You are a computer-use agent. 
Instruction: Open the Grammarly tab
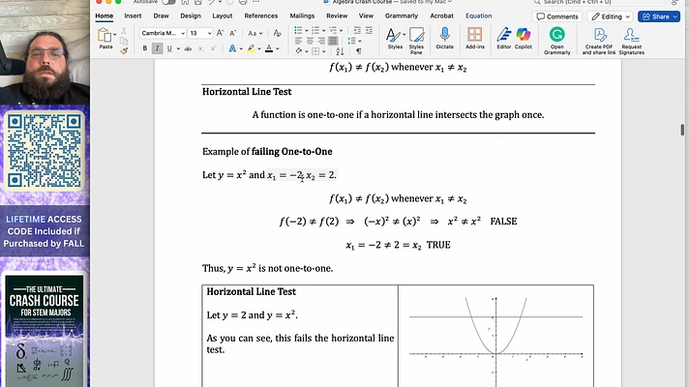pyautogui.click(x=402, y=15)
